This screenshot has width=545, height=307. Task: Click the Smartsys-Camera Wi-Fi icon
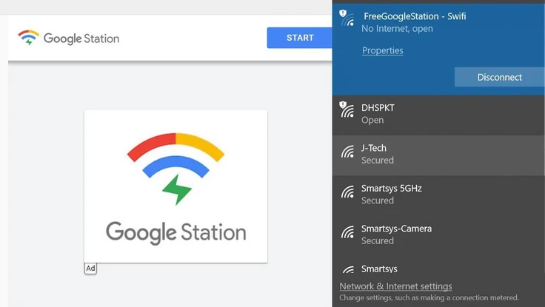(x=347, y=232)
